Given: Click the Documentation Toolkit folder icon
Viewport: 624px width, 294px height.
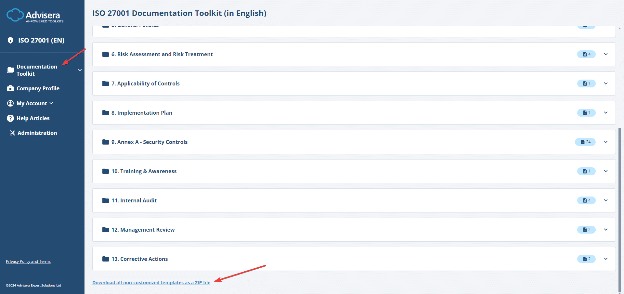Looking at the screenshot, I should [10, 70].
